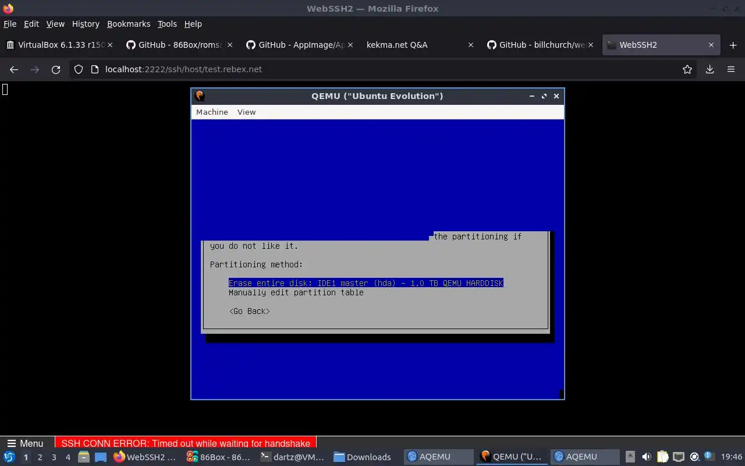Open the QEMU Machine menu
The image size is (745, 466).
pos(212,112)
